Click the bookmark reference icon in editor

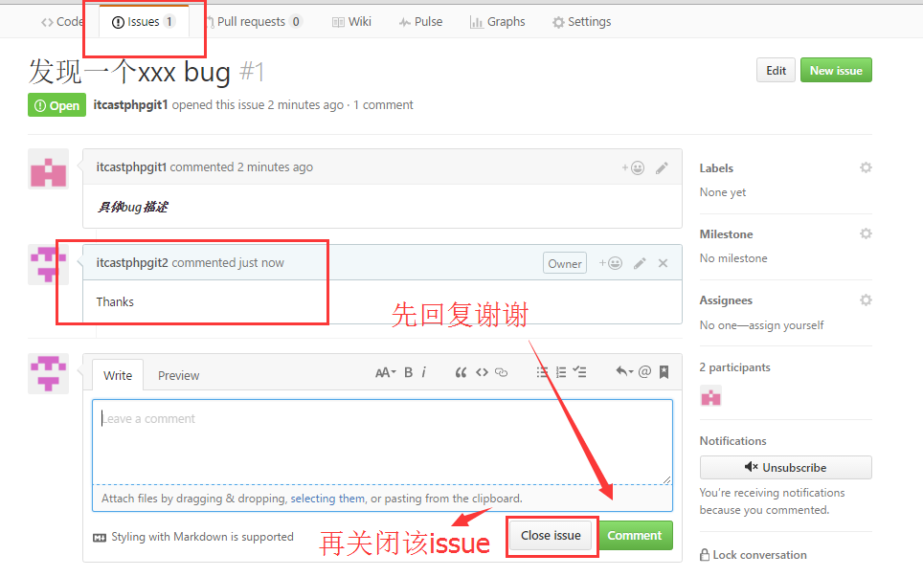tap(664, 371)
